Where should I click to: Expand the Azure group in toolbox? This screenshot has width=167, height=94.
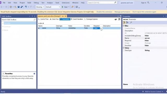tap(3, 30)
